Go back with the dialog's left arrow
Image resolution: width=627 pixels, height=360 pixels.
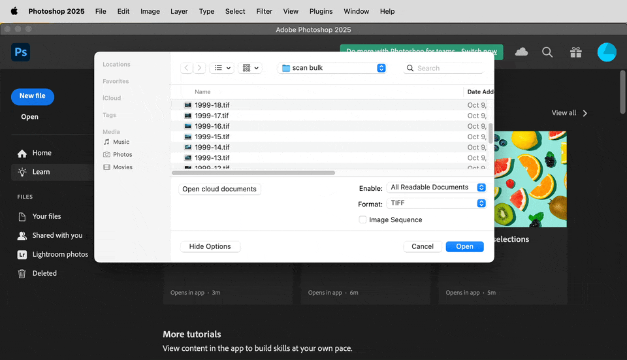(186, 68)
